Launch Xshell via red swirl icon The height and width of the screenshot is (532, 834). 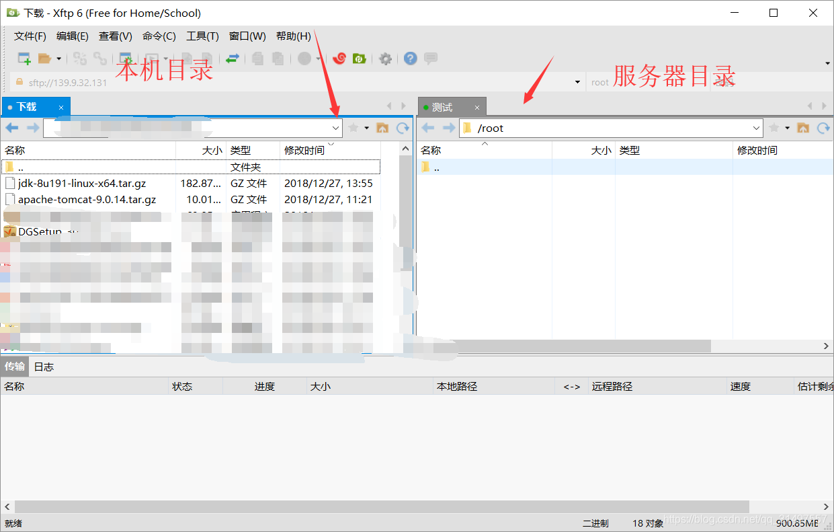click(339, 59)
